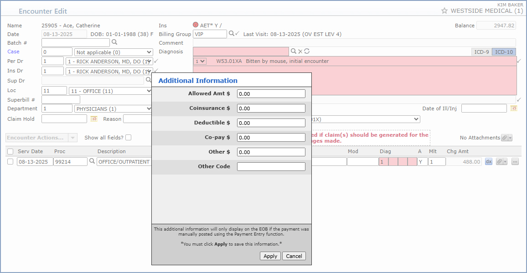
Task: Click the Batch # input field
Action: point(76,43)
